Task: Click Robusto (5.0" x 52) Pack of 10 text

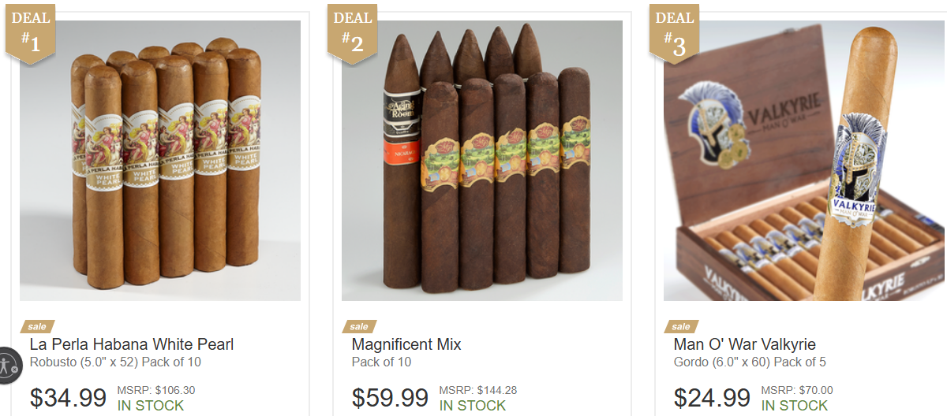Action: tap(115, 362)
